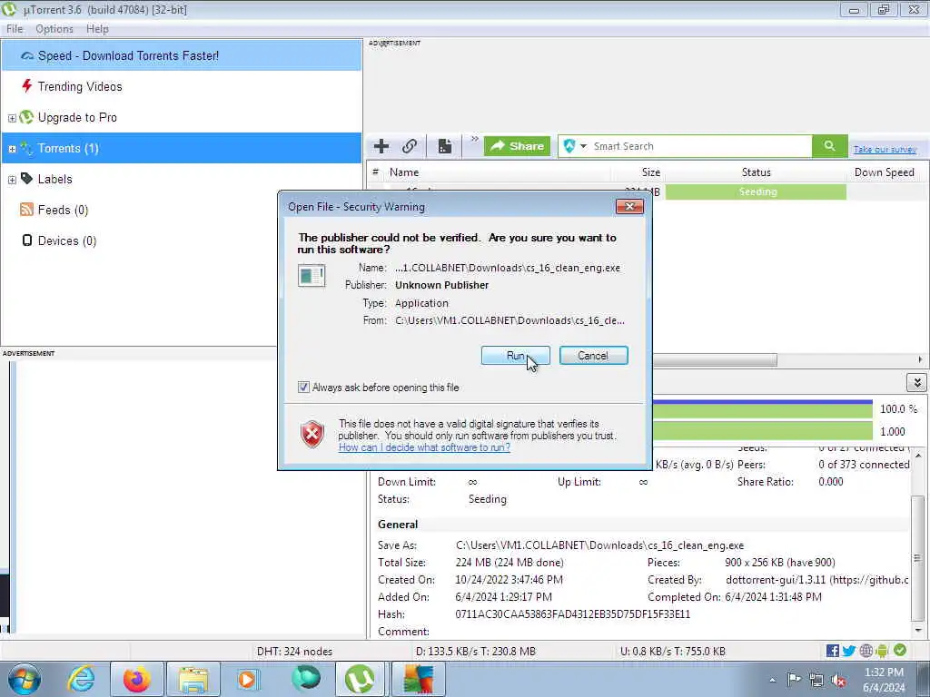Open the Options menu
This screenshot has width=930, height=697.
[54, 29]
